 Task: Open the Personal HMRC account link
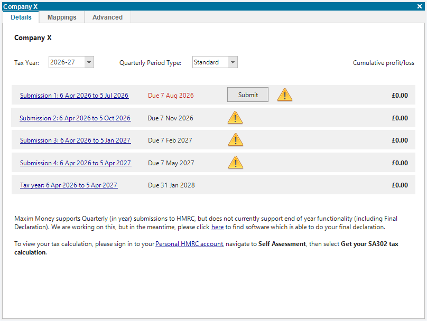point(189,244)
